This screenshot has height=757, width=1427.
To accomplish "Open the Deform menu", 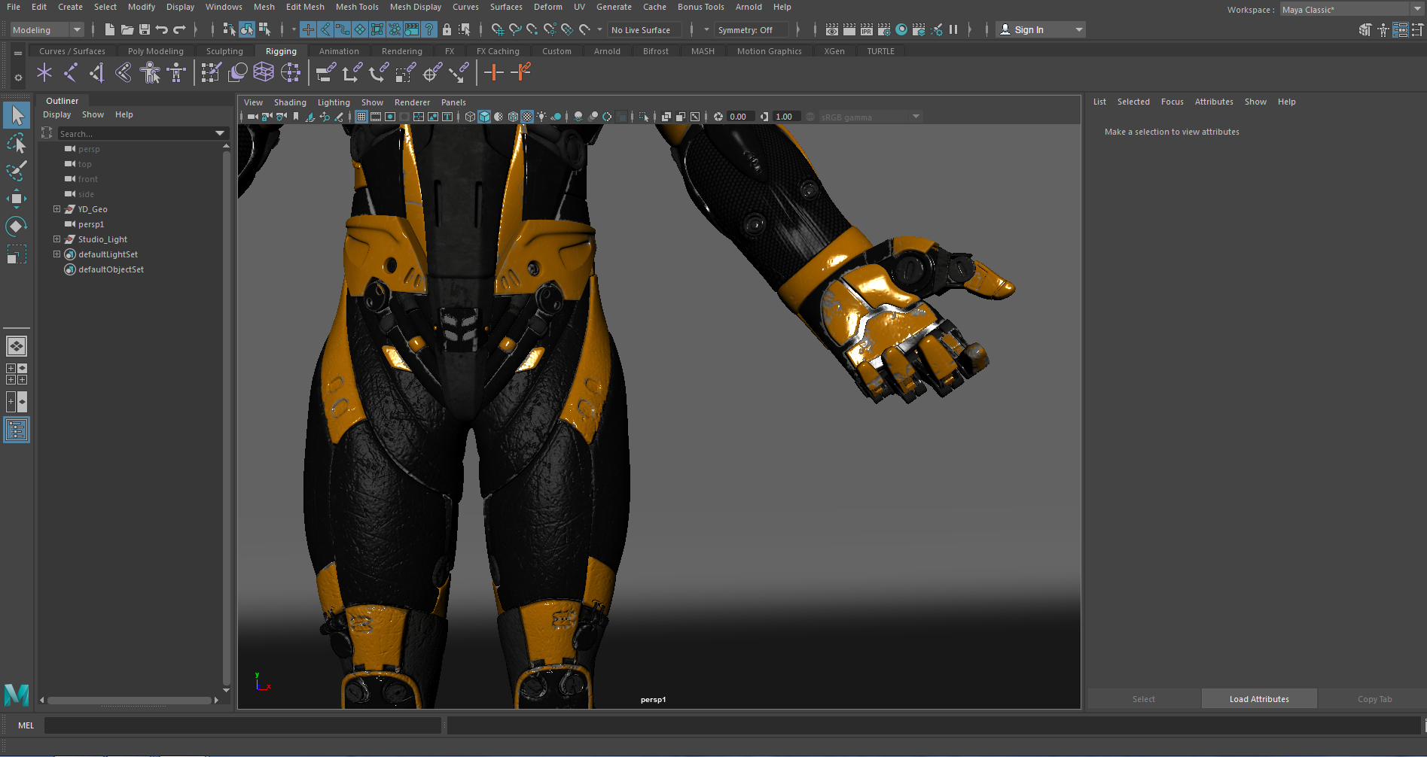I will (547, 7).
